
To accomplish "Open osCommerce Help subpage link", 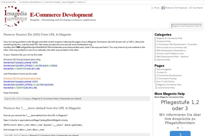I will point(166,88).
